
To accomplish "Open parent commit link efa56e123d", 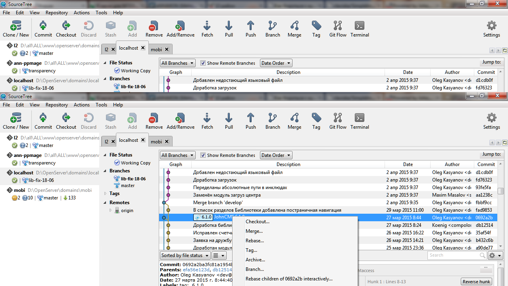I will (x=196, y=270).
